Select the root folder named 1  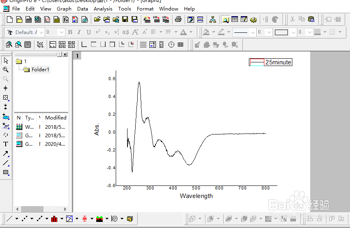tap(25, 61)
